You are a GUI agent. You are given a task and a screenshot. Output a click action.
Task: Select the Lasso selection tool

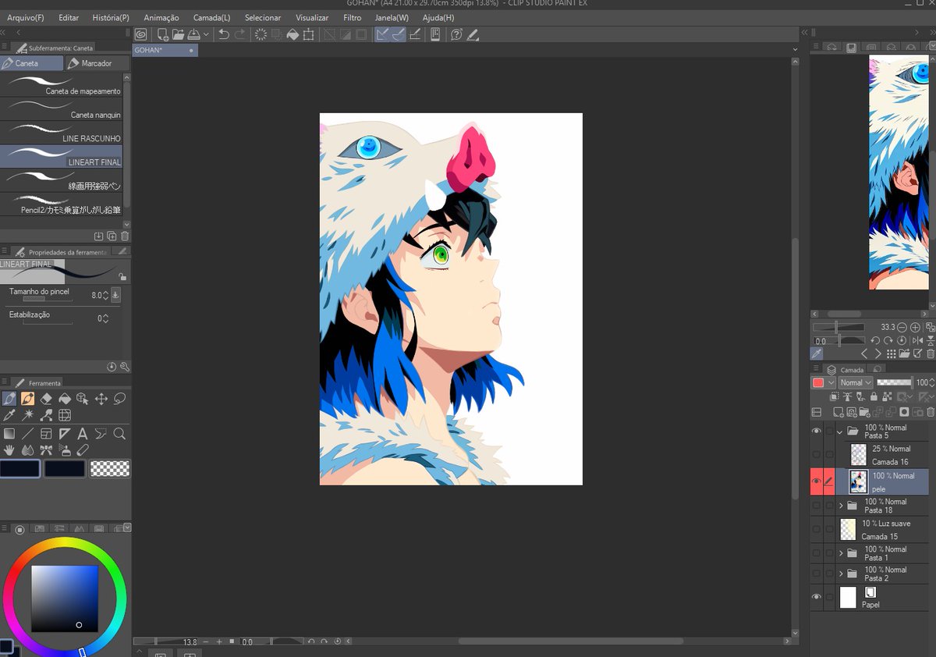coord(120,399)
